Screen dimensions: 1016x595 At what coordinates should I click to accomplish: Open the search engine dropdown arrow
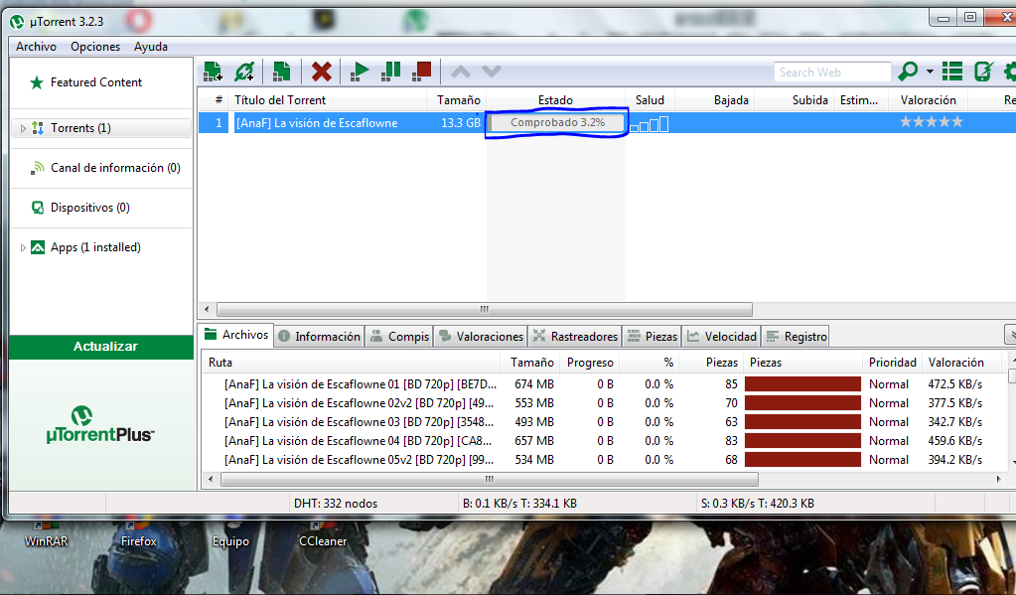pos(930,72)
